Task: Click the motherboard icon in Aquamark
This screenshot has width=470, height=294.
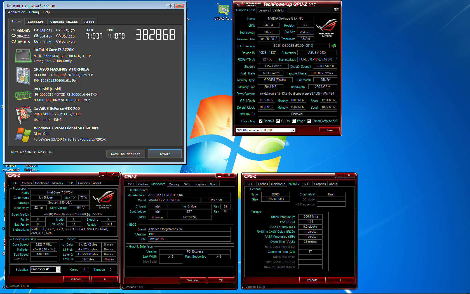Action: tap(23, 76)
